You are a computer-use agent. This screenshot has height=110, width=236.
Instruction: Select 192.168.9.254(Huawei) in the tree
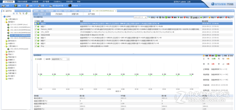pyautogui.click(x=19, y=49)
